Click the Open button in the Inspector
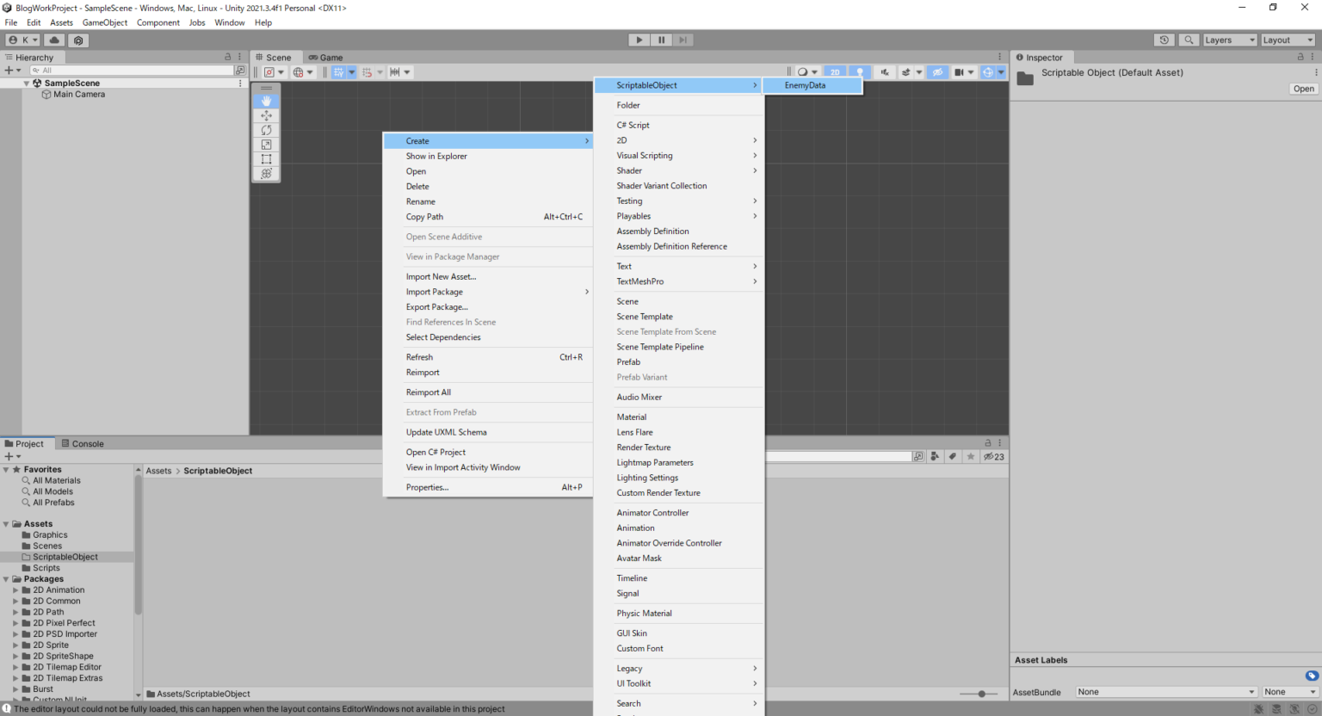Viewport: 1322px width, 716px height. pos(1303,88)
